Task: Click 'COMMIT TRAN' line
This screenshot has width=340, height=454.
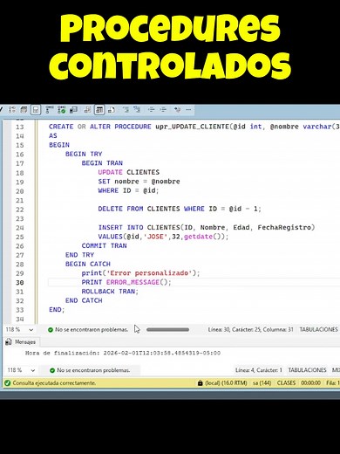Action: pyautogui.click(x=104, y=245)
